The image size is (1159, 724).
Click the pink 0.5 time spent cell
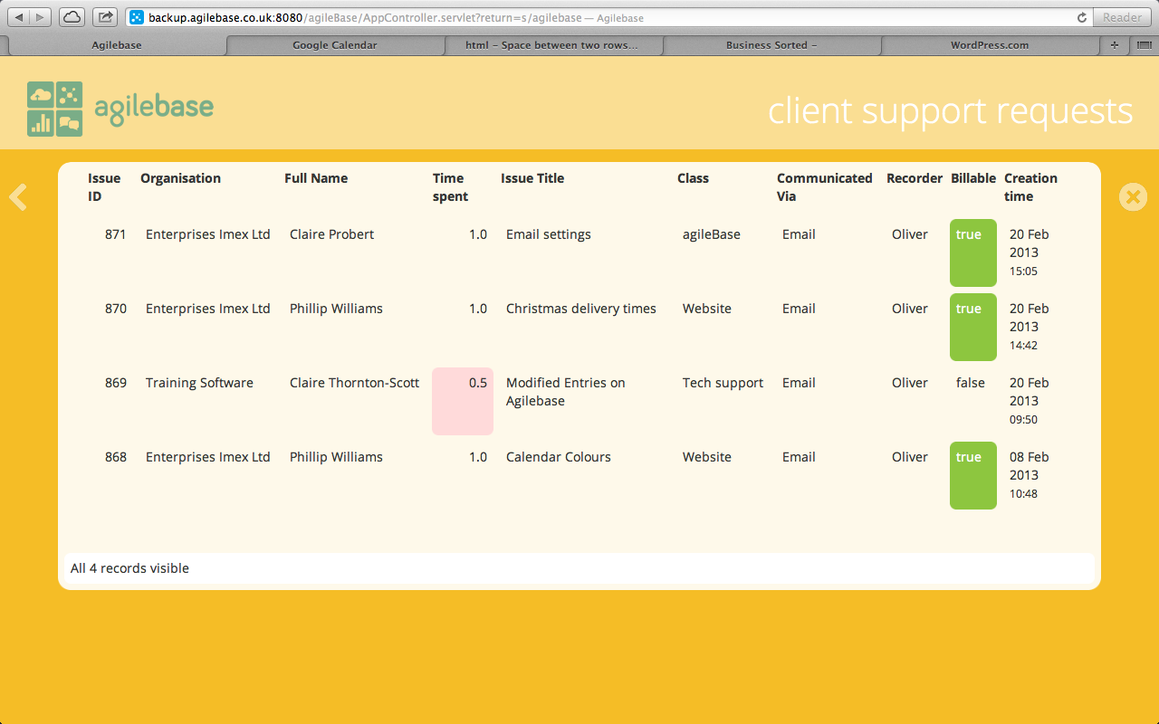click(x=463, y=401)
